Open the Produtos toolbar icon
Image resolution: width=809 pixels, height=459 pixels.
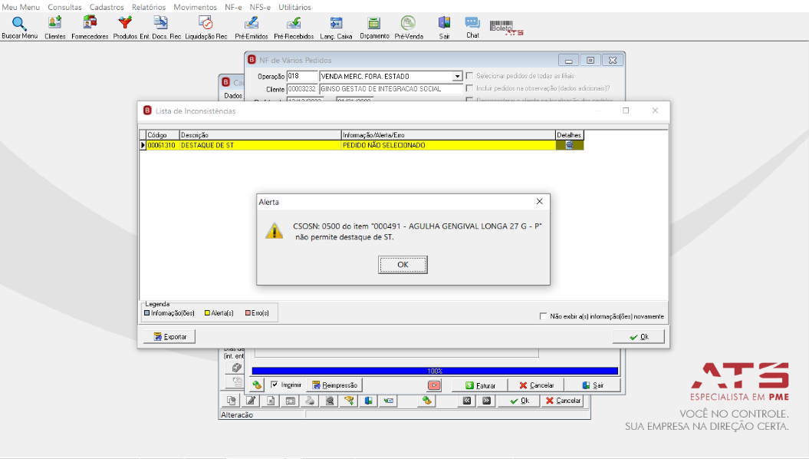click(125, 23)
